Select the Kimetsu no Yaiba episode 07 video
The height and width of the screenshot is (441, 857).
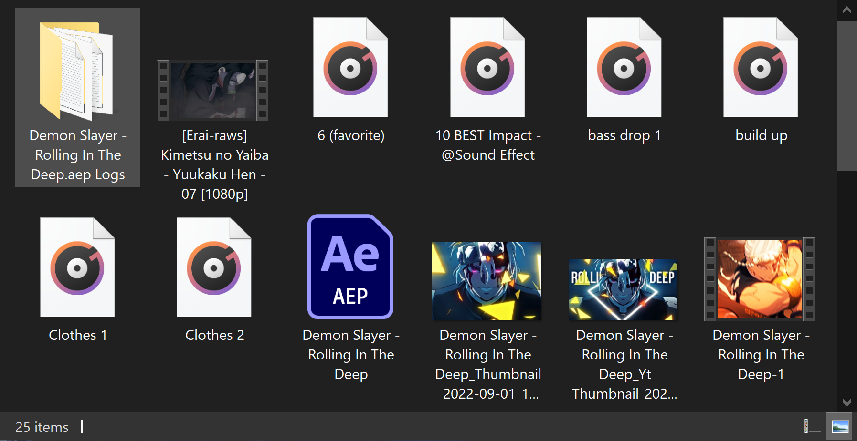point(213,90)
